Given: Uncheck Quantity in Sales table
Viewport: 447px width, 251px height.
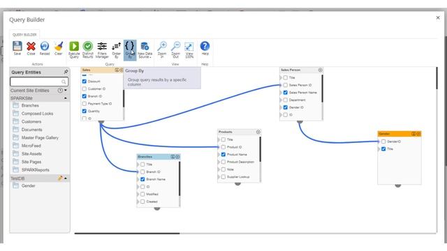Looking at the screenshot, I should pos(84,111).
